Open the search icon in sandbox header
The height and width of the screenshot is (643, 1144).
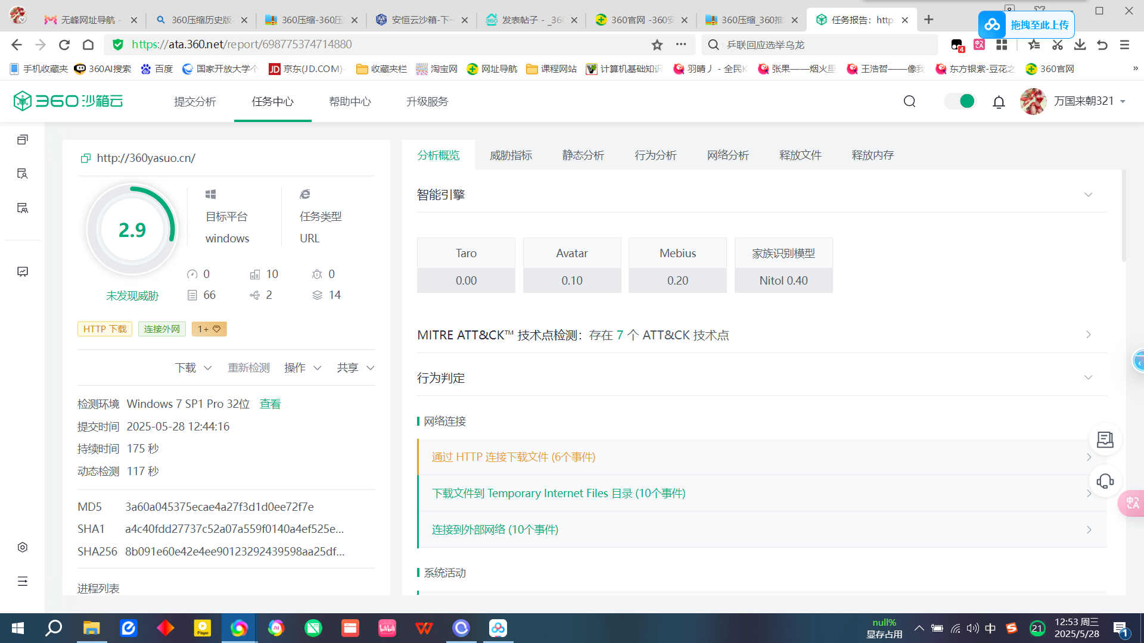[909, 101]
